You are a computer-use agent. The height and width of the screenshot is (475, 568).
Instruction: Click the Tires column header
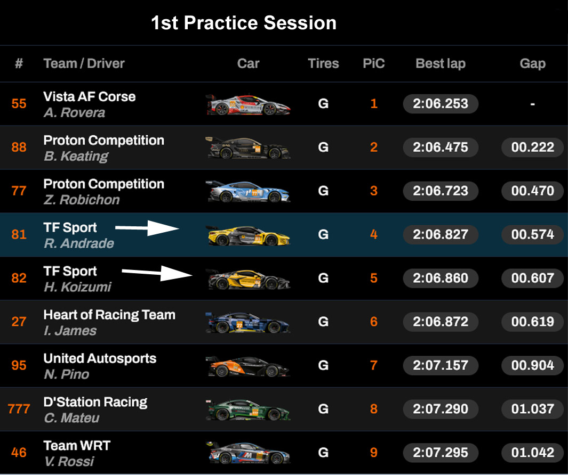pyautogui.click(x=323, y=64)
